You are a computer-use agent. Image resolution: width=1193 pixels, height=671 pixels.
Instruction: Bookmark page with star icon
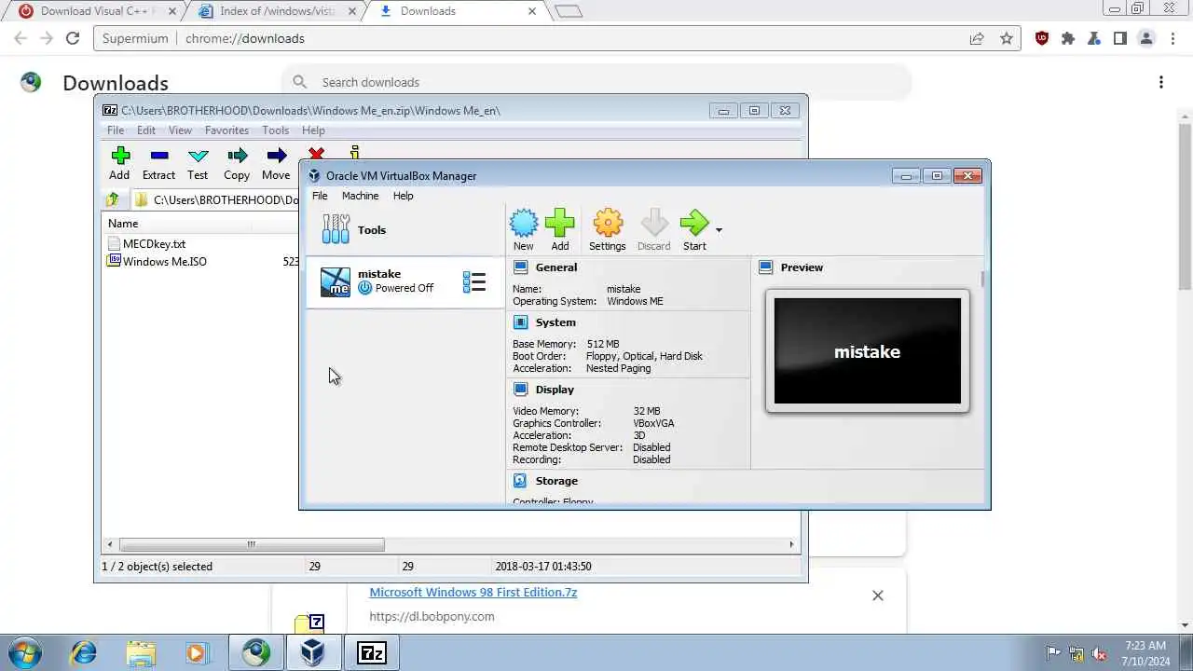(x=1006, y=38)
